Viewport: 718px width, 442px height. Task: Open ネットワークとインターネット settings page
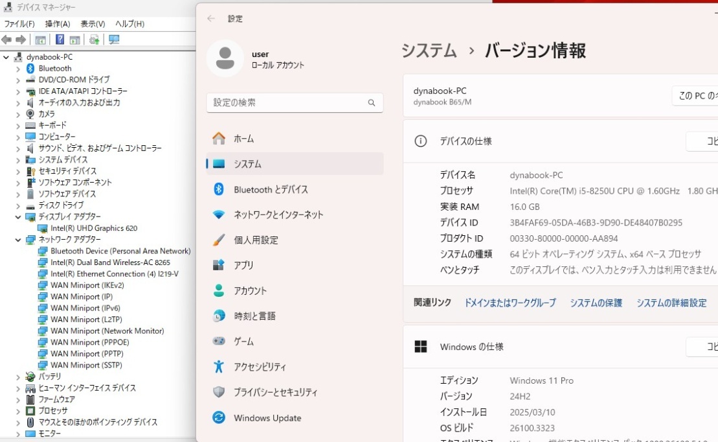point(295,215)
